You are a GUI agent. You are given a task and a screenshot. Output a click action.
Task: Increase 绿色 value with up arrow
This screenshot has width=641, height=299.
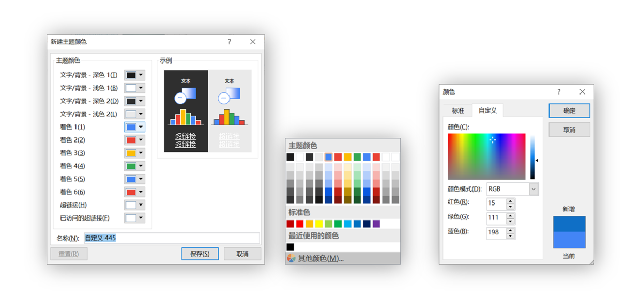511,215
